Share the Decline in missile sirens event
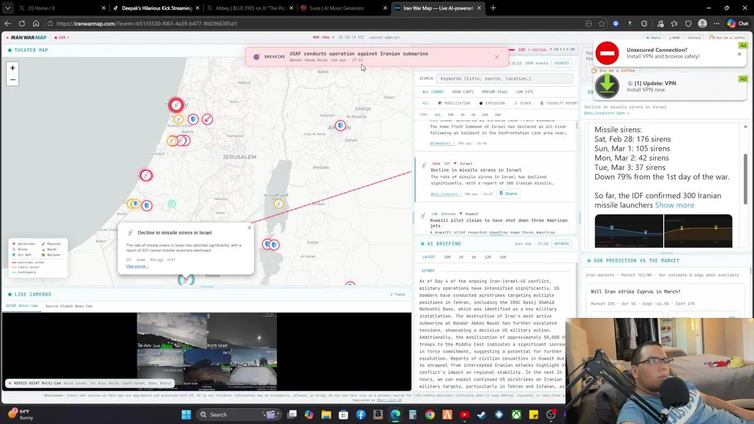 point(508,194)
